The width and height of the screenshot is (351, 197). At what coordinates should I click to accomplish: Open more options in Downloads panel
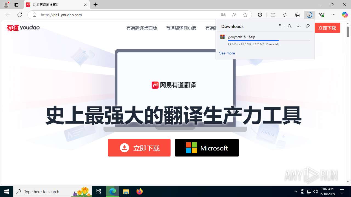click(299, 26)
